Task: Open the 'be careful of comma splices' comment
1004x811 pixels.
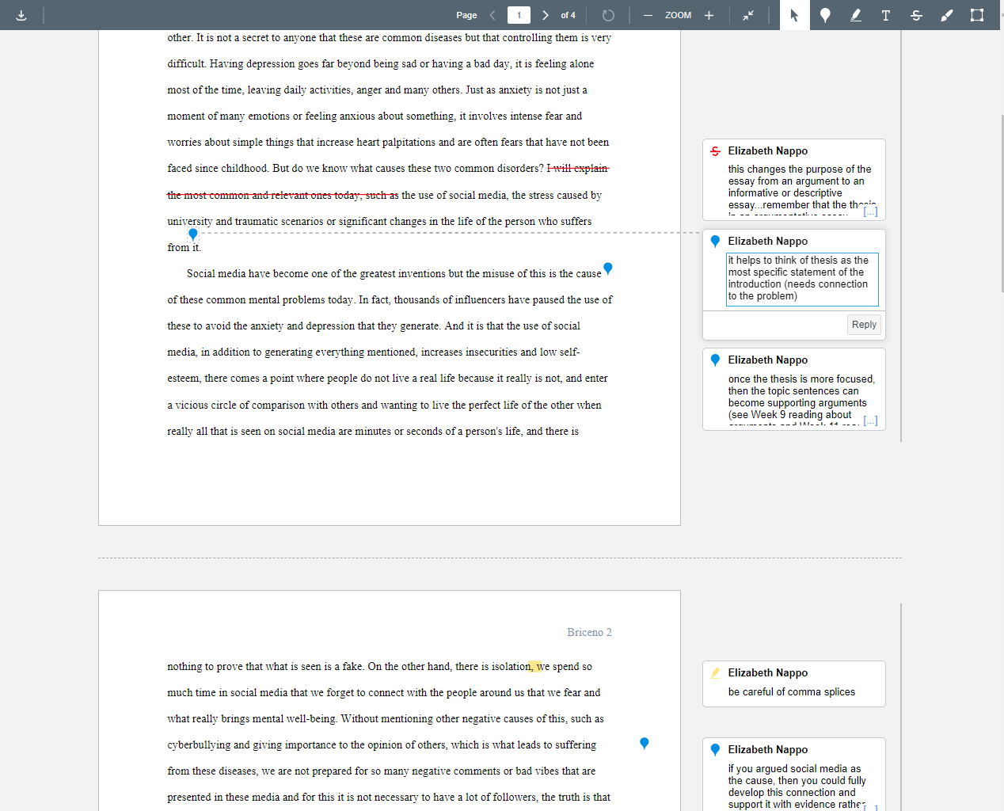Action: (x=793, y=683)
